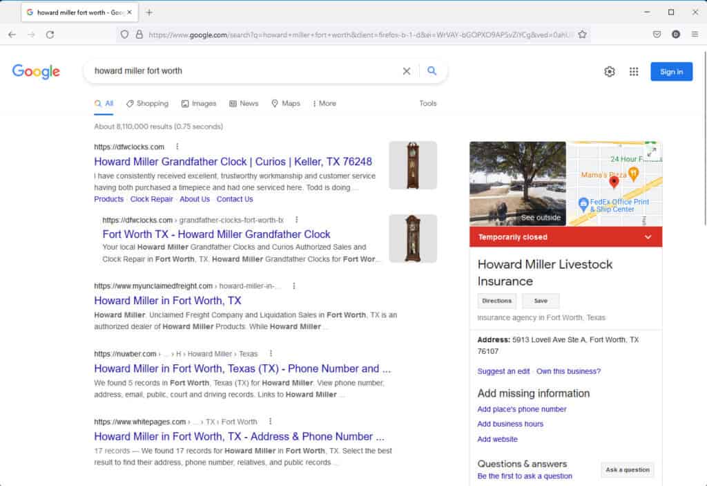The width and height of the screenshot is (707, 486).
Task: Click the Clock Repair sitelink
Action: 151,199
